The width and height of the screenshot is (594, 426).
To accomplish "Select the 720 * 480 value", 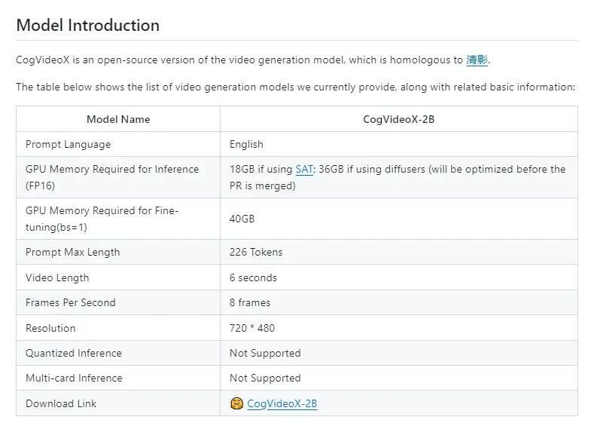I will (x=252, y=328).
